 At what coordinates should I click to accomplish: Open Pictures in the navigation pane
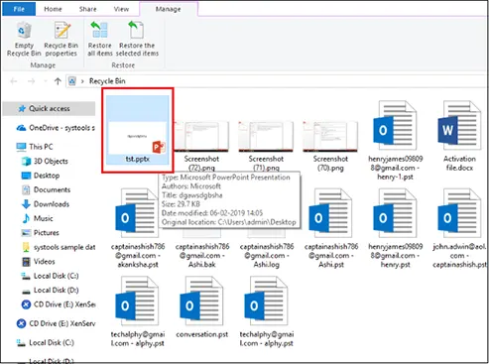click(40, 233)
